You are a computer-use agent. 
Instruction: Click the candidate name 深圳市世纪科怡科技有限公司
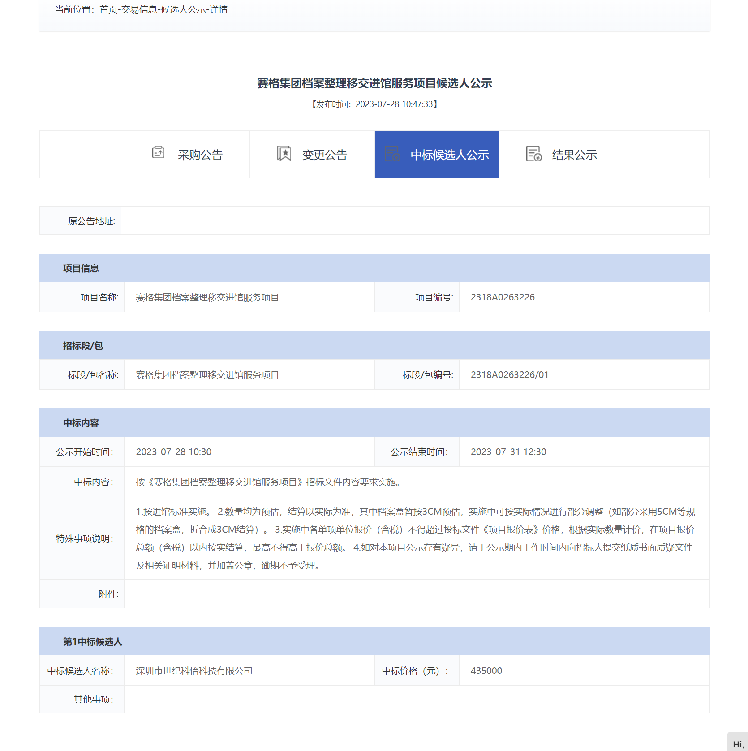(x=194, y=671)
